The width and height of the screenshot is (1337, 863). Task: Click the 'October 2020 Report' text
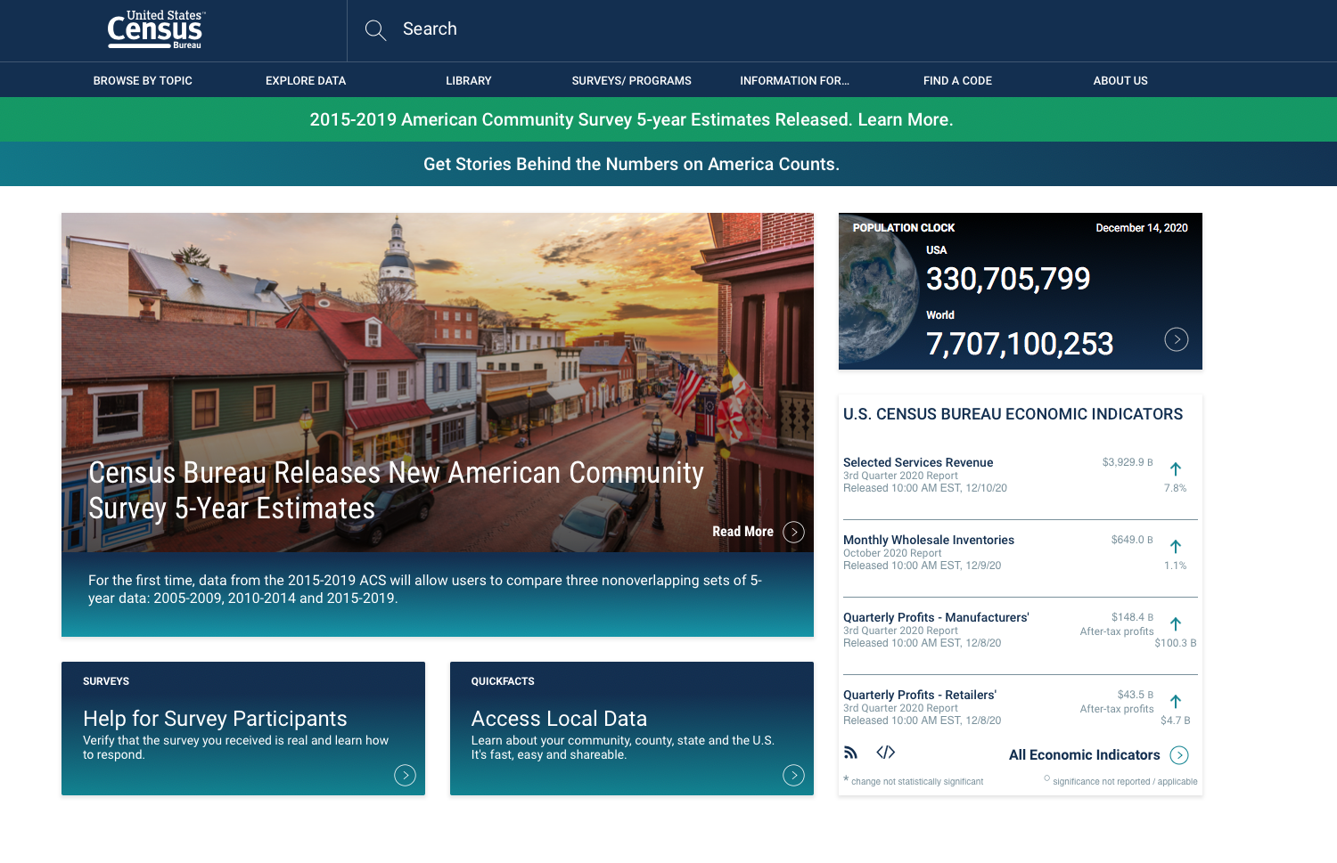pyautogui.click(x=892, y=553)
